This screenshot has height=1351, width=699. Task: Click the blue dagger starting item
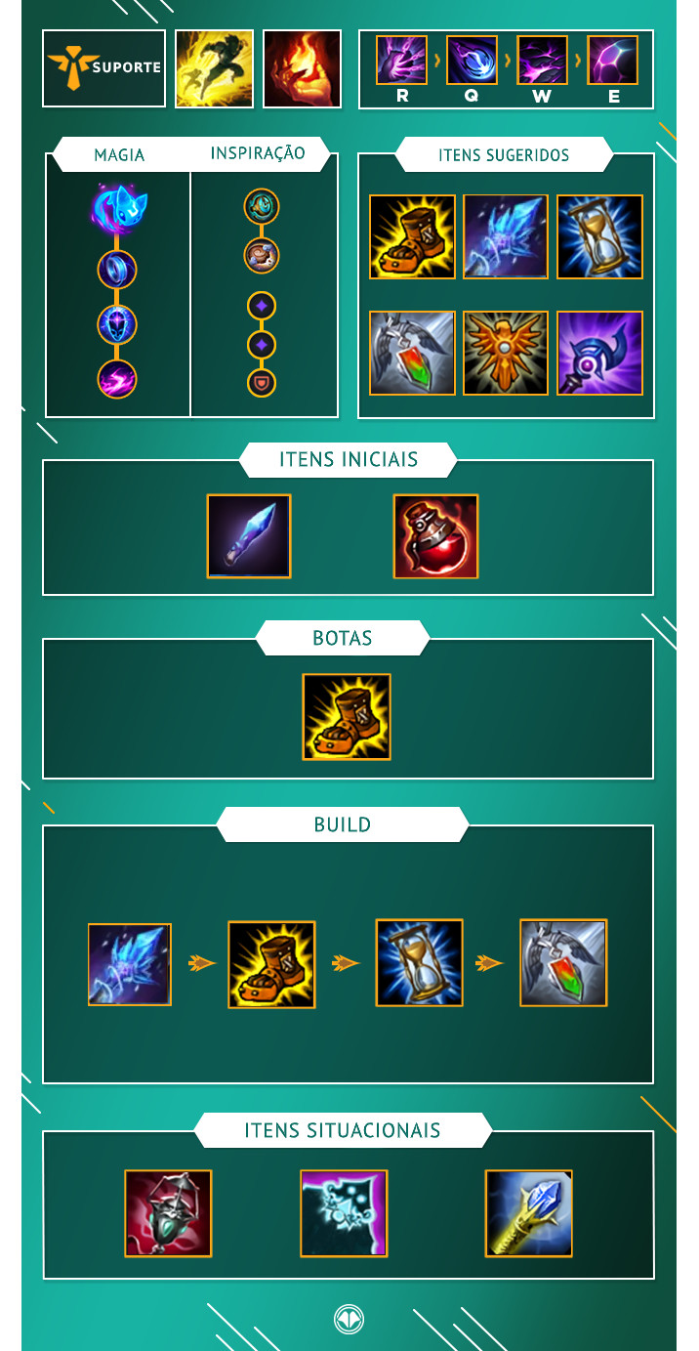click(x=249, y=536)
